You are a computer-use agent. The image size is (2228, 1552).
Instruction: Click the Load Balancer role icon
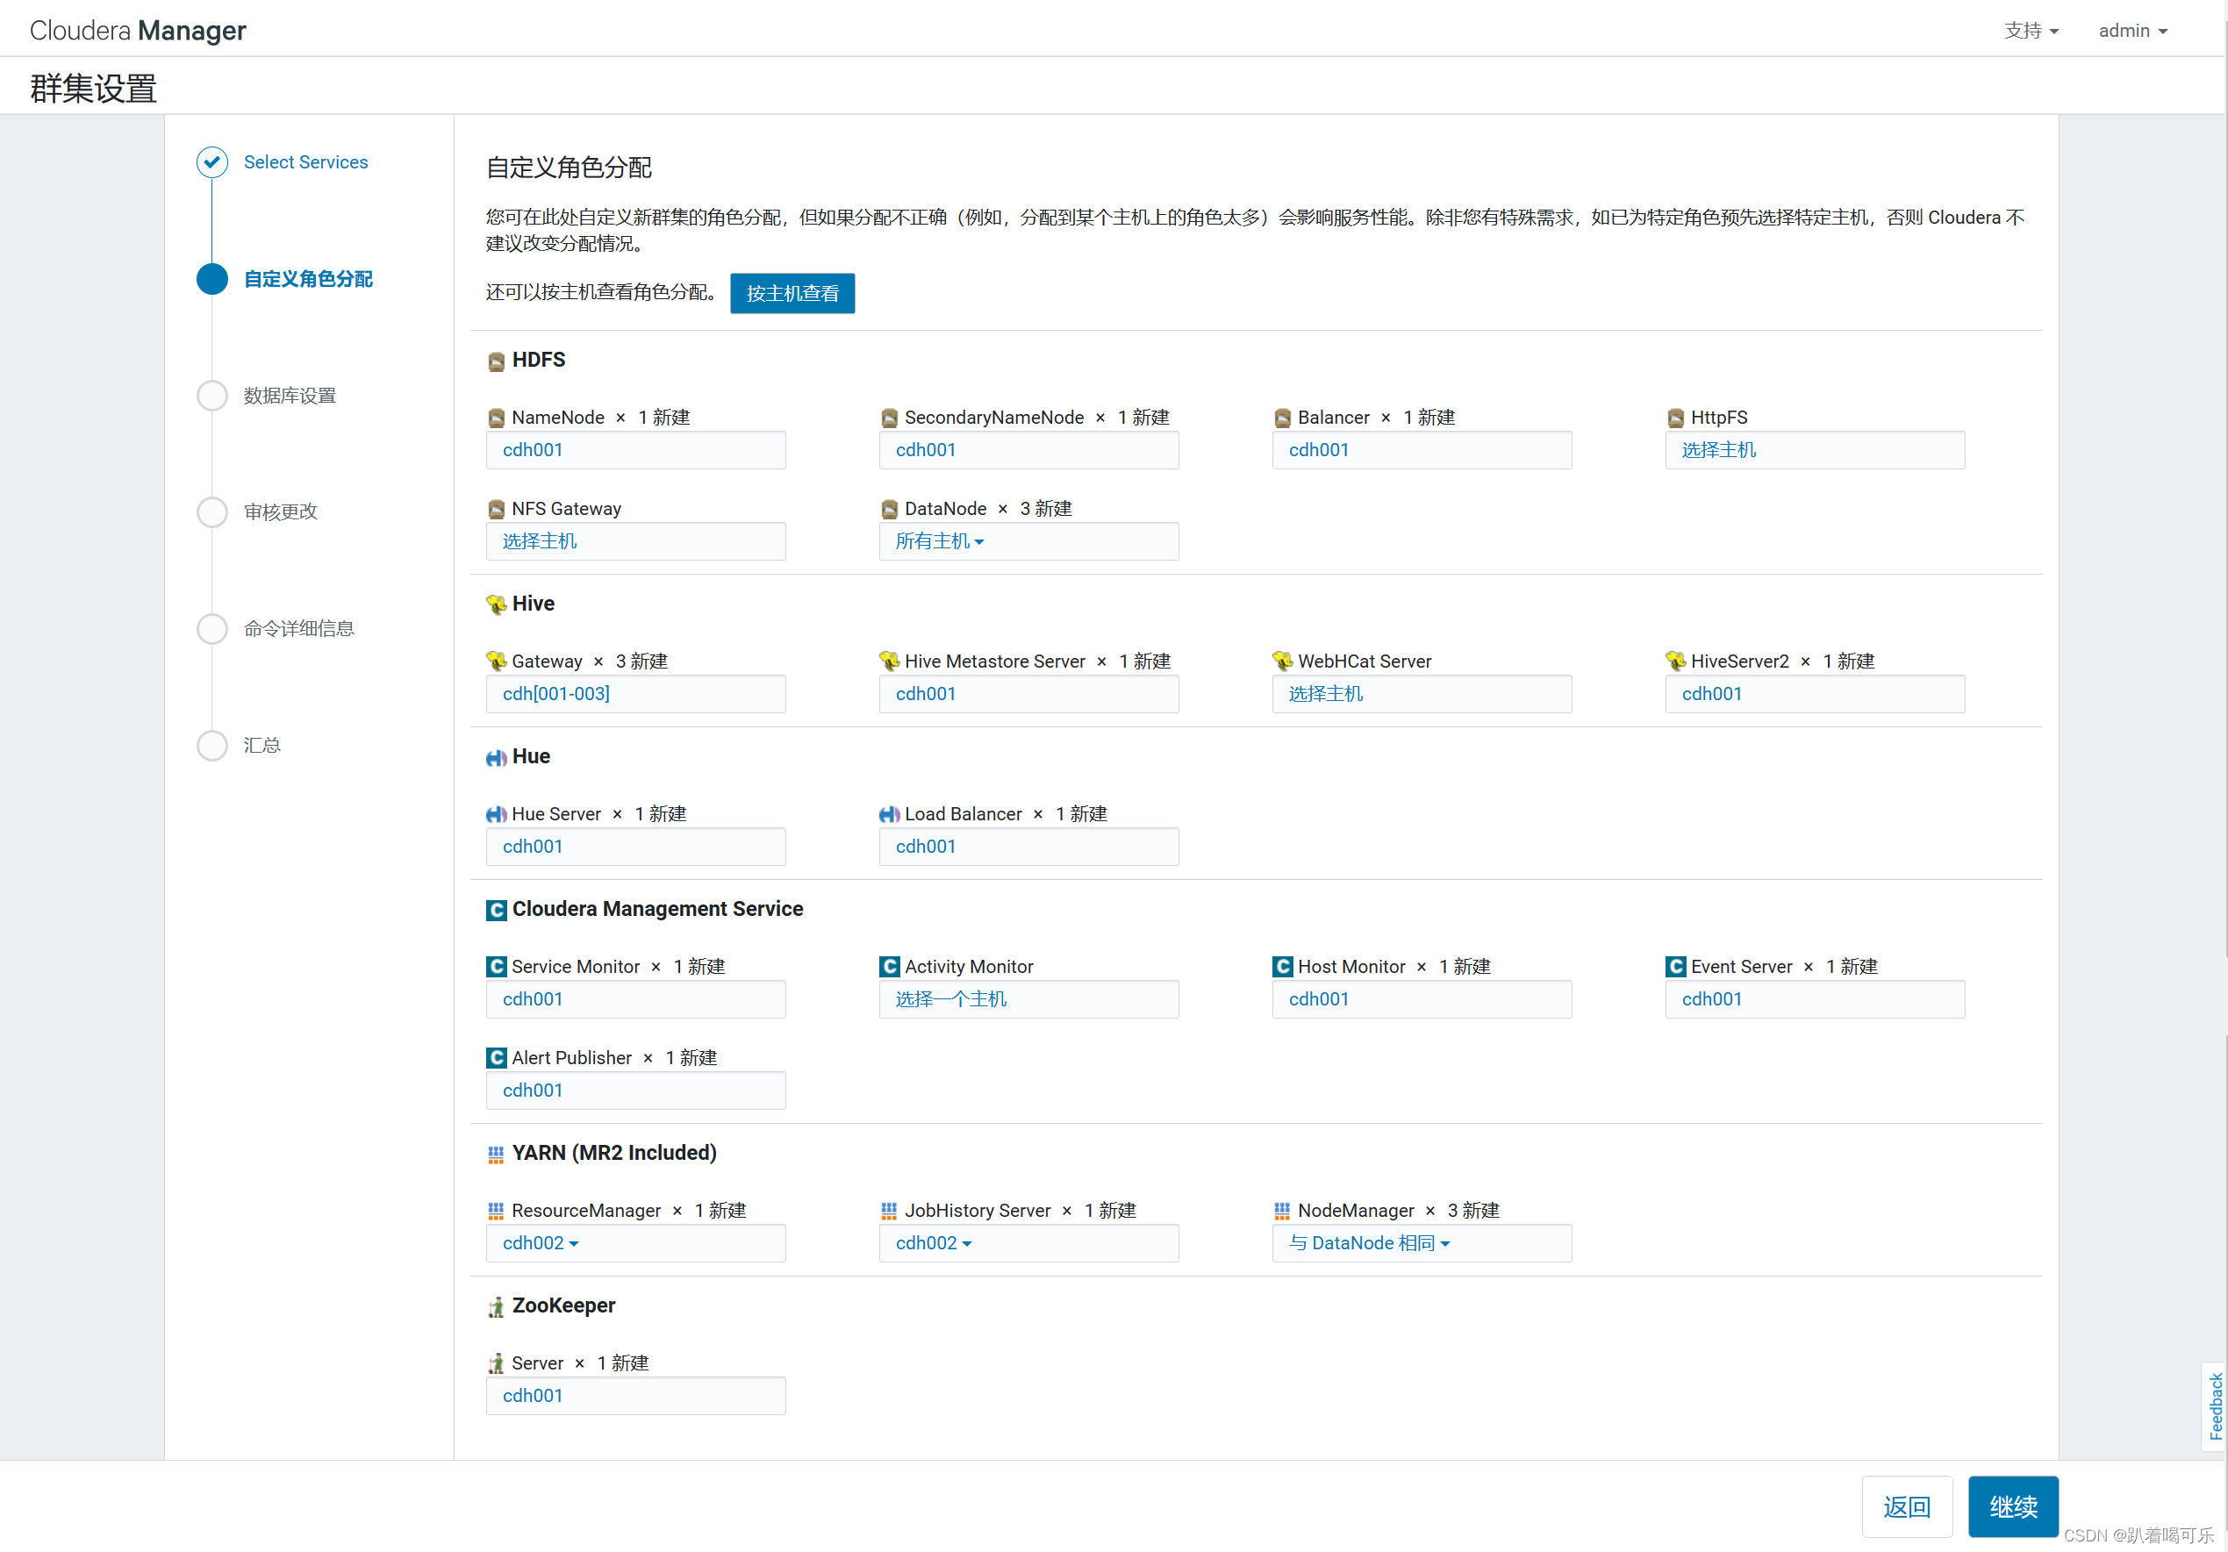[889, 815]
